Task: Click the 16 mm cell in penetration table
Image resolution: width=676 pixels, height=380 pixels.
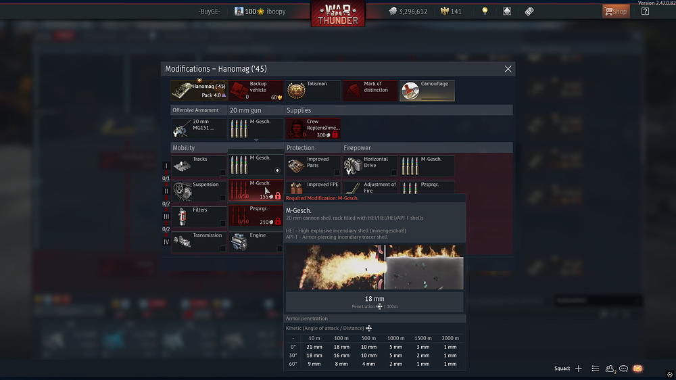Action: pos(341,356)
